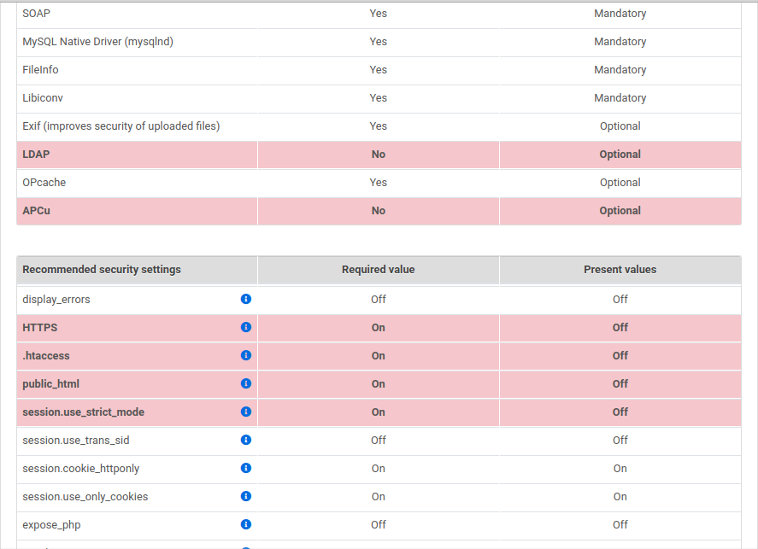This screenshot has width=758, height=549.
Task: Open info icon for expose_php
Action: coord(246,524)
